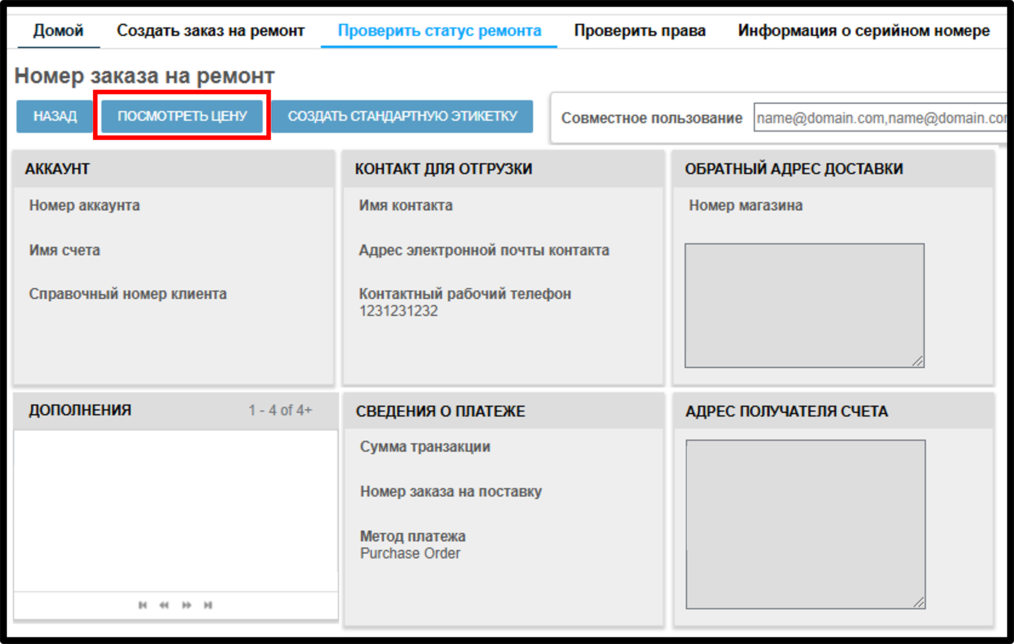Click Справочный номер клиента label
Screen dimensions: 1014x644
[x=128, y=294]
